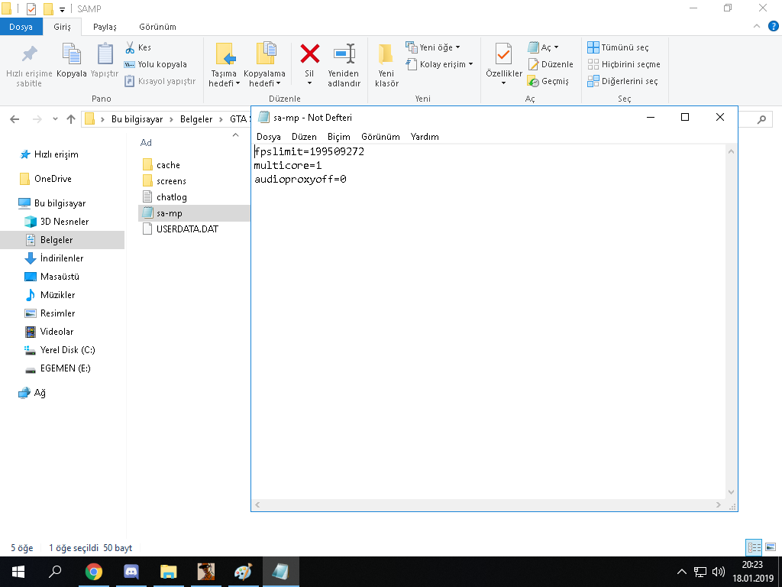Select the chatlog file in list
782x587 pixels.
tap(171, 197)
